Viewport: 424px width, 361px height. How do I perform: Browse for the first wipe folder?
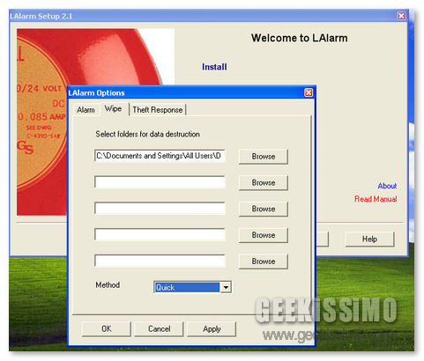coord(264,157)
